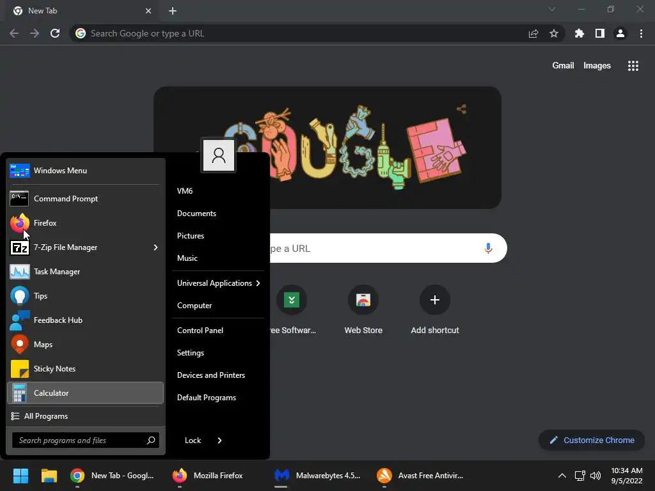Open Devices and Printers
The height and width of the screenshot is (491, 655).
point(211,375)
